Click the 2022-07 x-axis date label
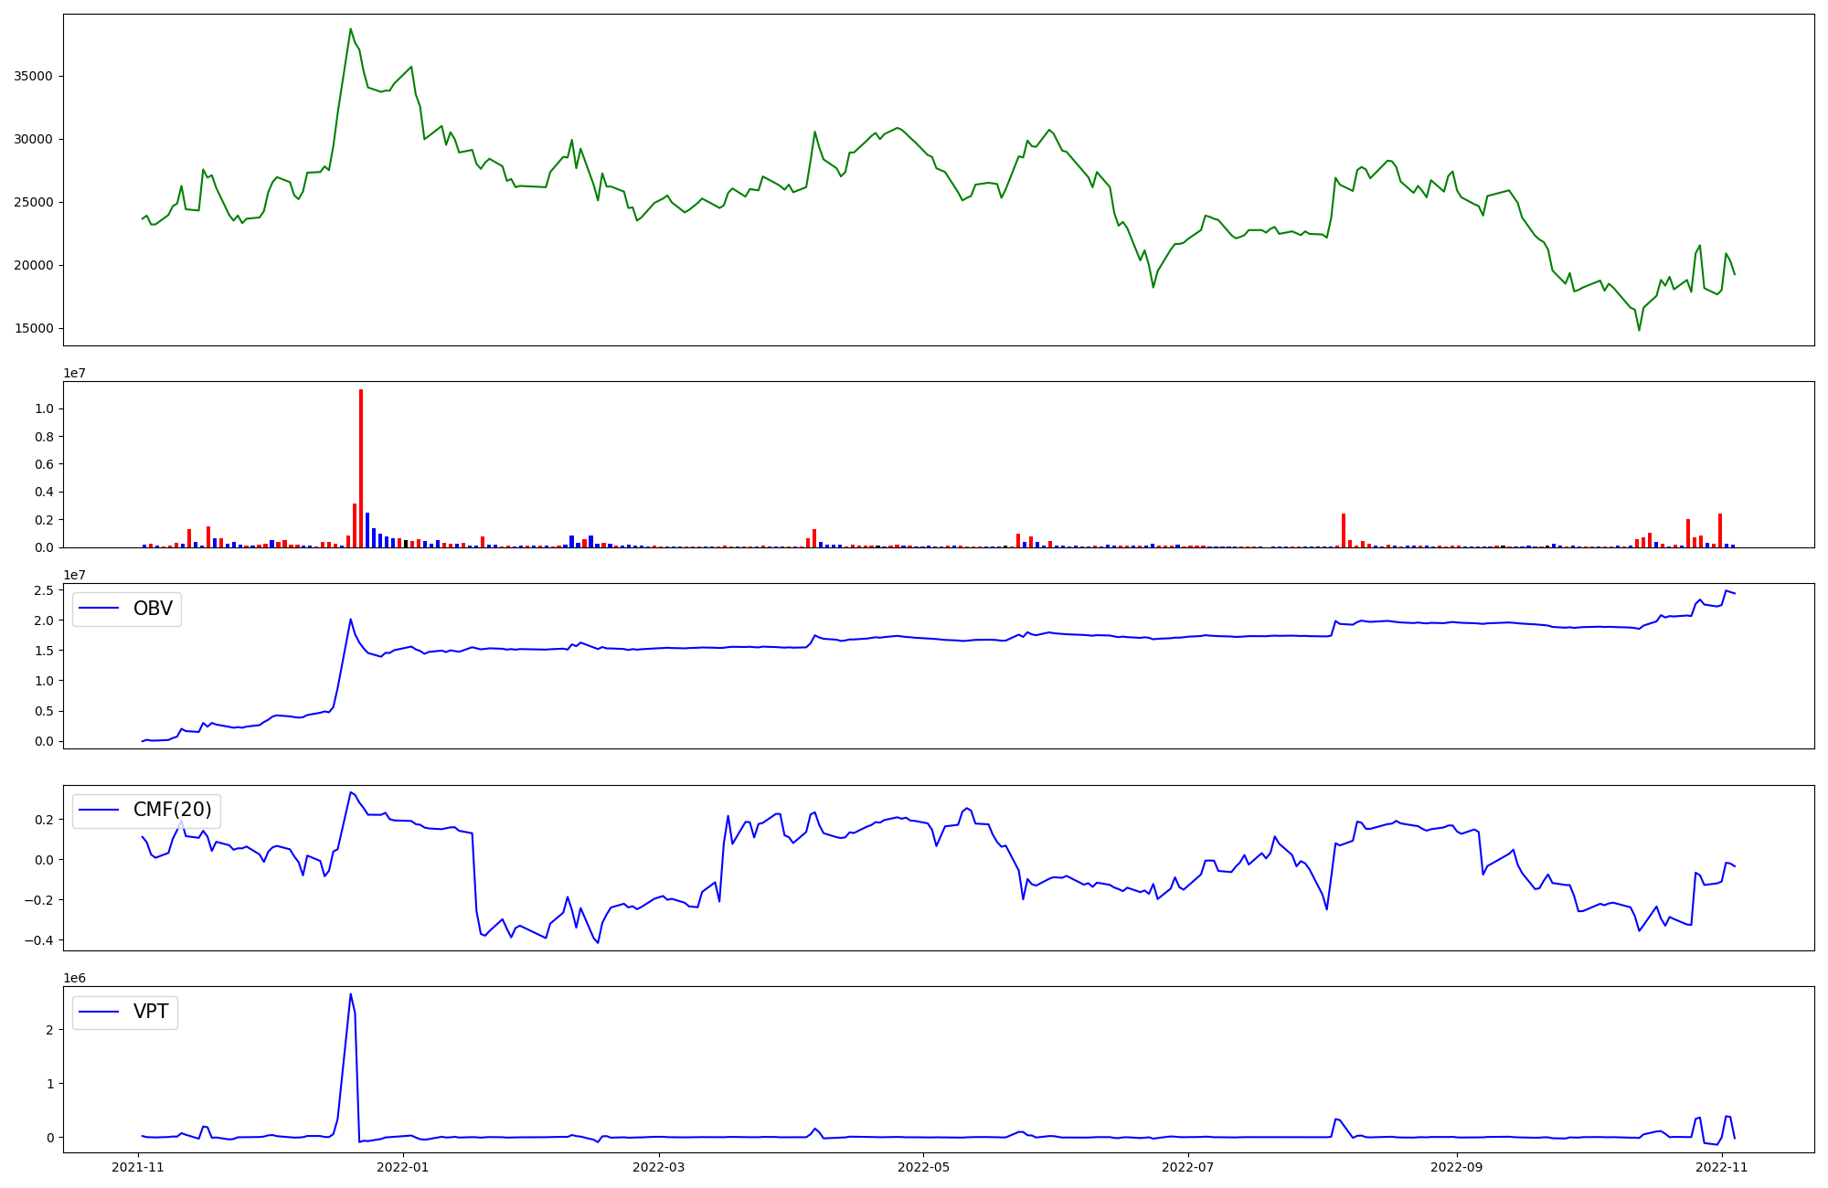 point(1187,1167)
